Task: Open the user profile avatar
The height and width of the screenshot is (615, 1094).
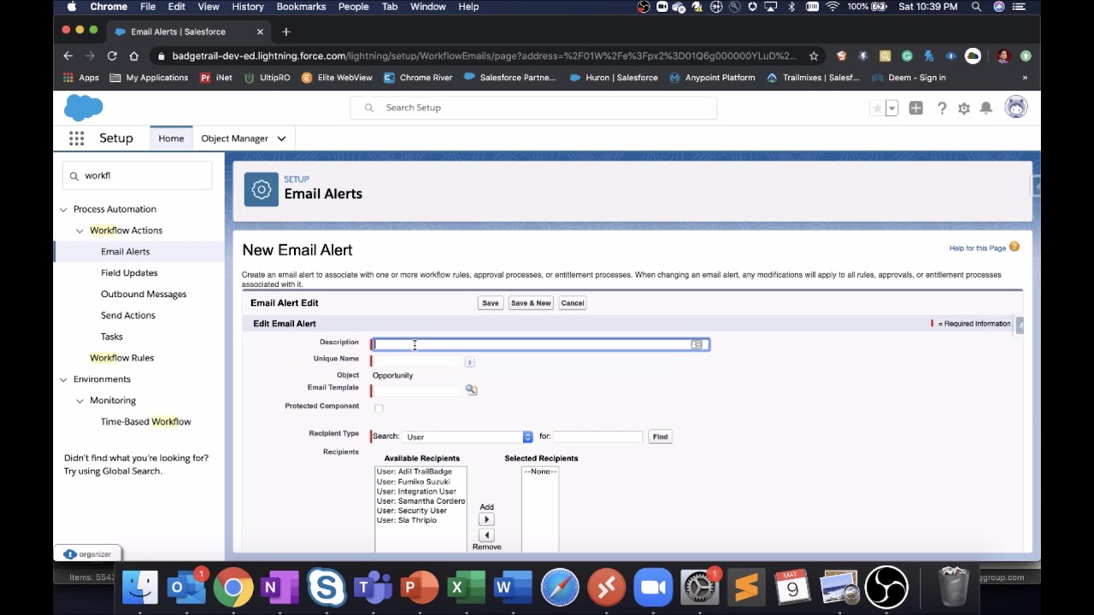Action: [1016, 108]
